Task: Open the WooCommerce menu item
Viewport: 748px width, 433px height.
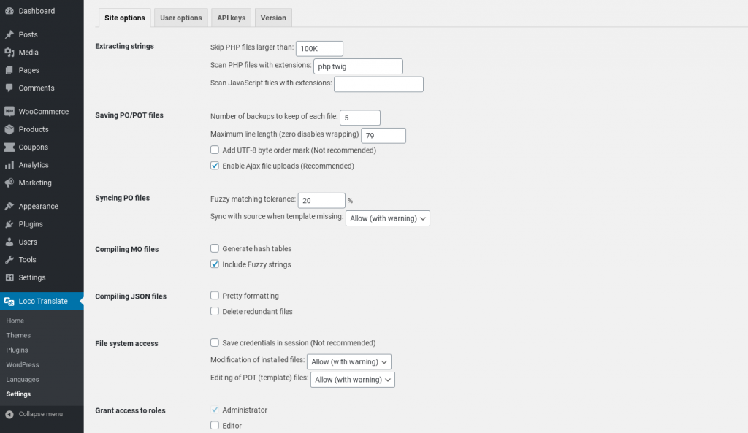Action: pyautogui.click(x=42, y=112)
